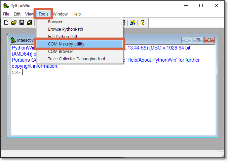Select Browser from the Tools menu

(80, 22)
